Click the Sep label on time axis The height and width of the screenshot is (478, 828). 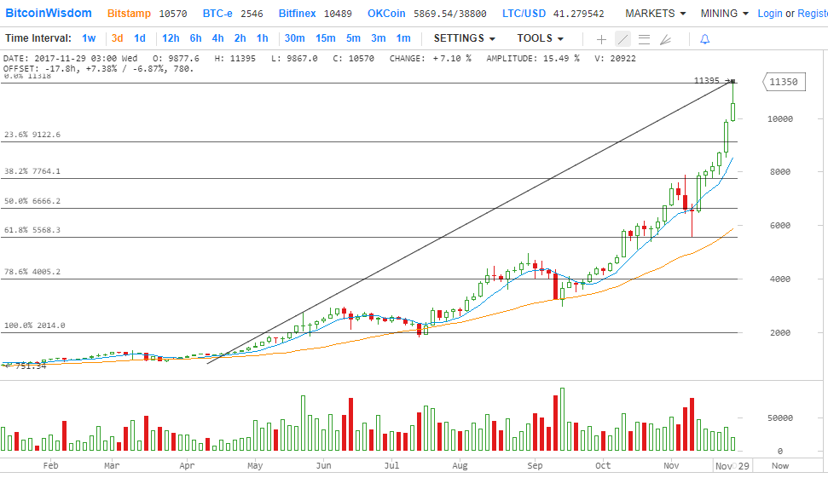click(535, 465)
